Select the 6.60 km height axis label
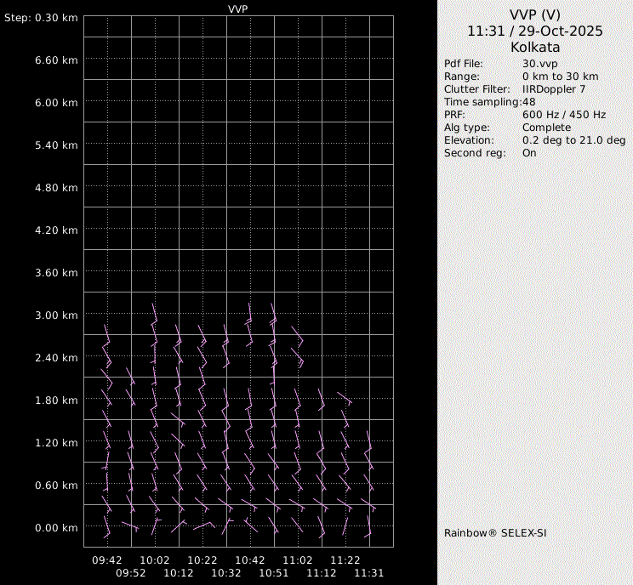The image size is (633, 585). coord(56,60)
